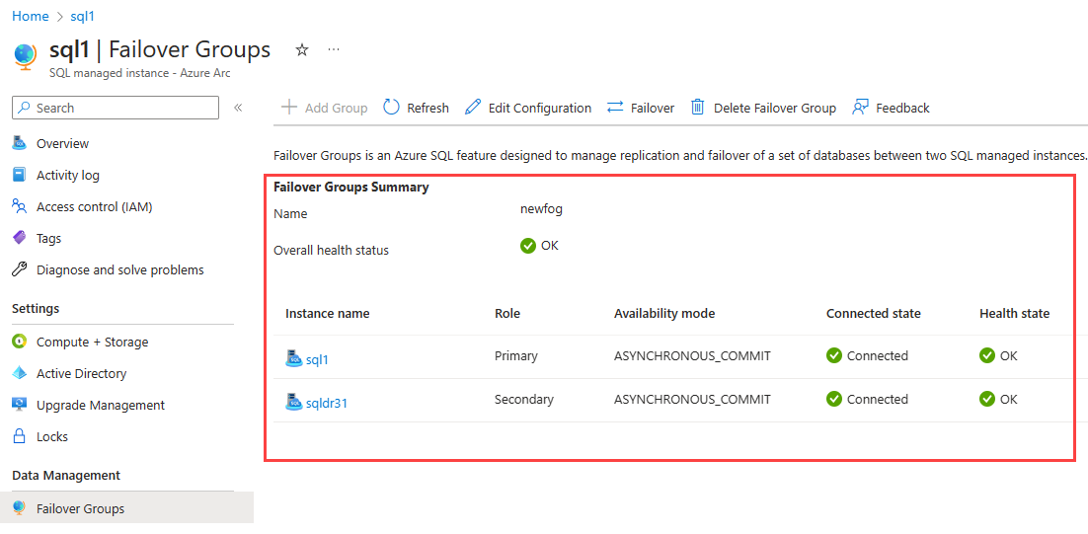Image resolution: width=1088 pixels, height=534 pixels.
Task: Click the Secondary role cell
Action: click(524, 400)
